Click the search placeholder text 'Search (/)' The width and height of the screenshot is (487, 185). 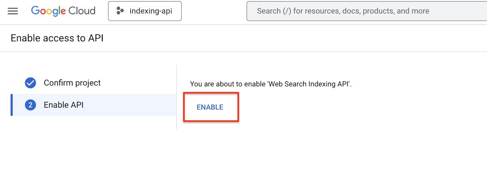coord(274,11)
